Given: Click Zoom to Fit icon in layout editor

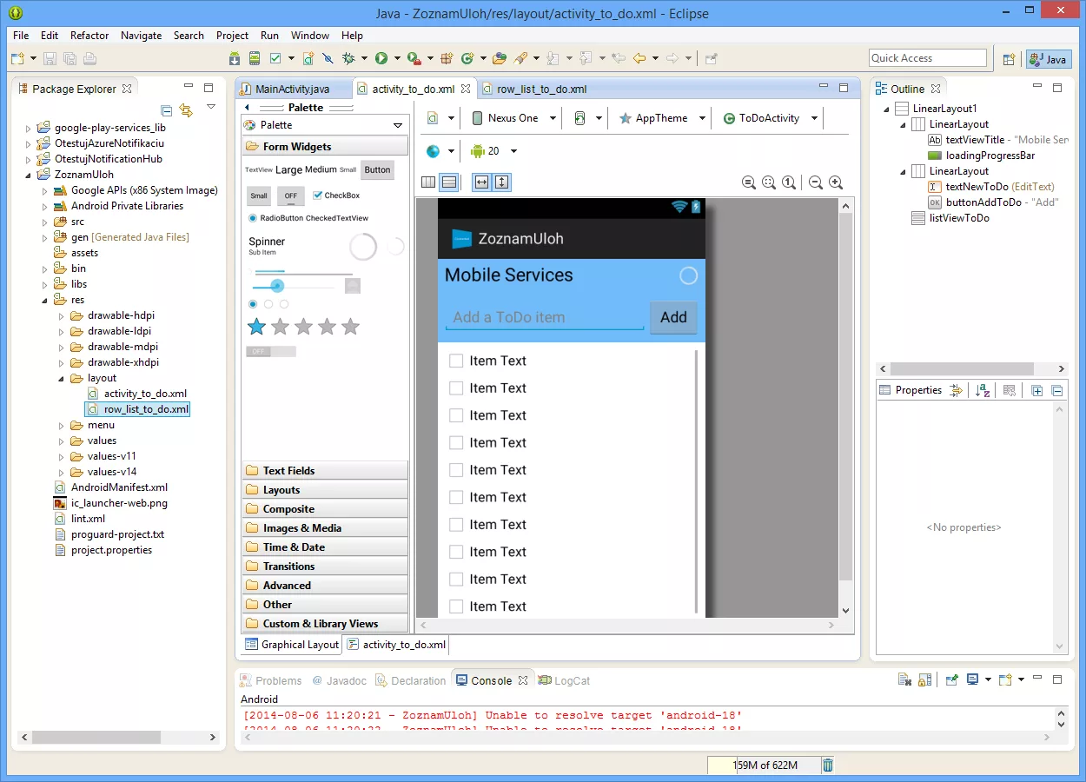Looking at the screenshot, I should pyautogui.click(x=769, y=182).
